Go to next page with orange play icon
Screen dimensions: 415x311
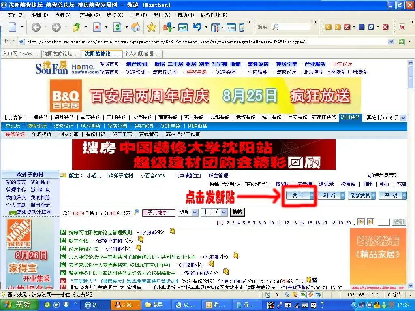361,222
